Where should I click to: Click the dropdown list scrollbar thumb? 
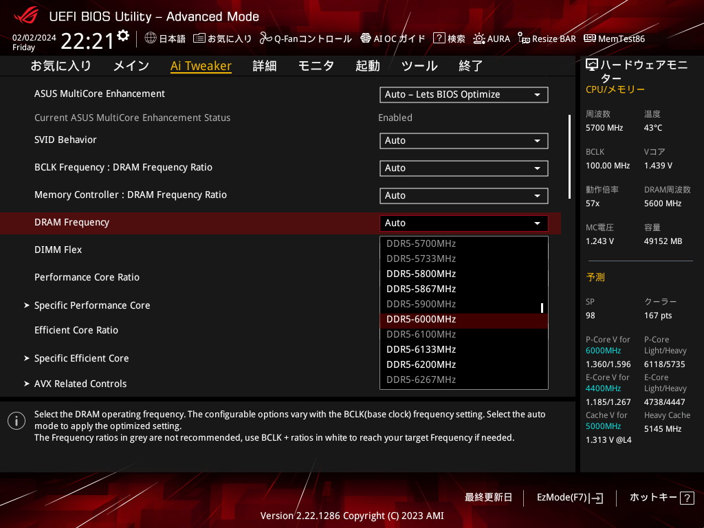point(542,308)
